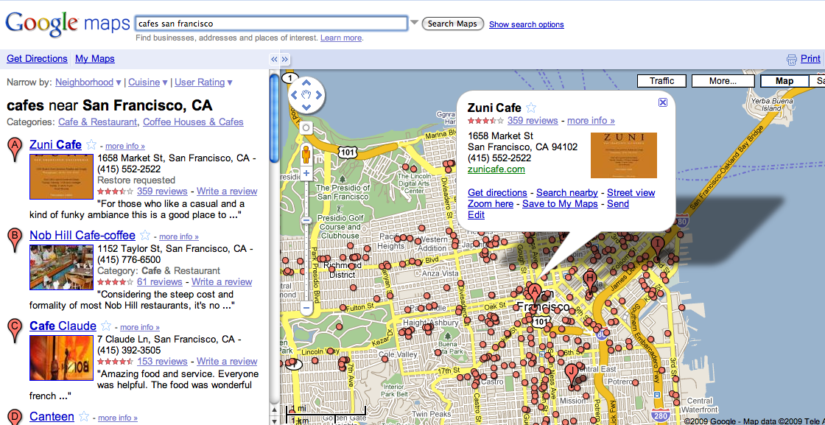Click the search text input field
This screenshot has width=825, height=425.
271,24
